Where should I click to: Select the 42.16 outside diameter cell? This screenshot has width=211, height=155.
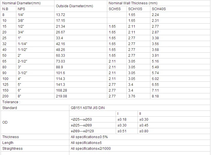coord(81,44)
